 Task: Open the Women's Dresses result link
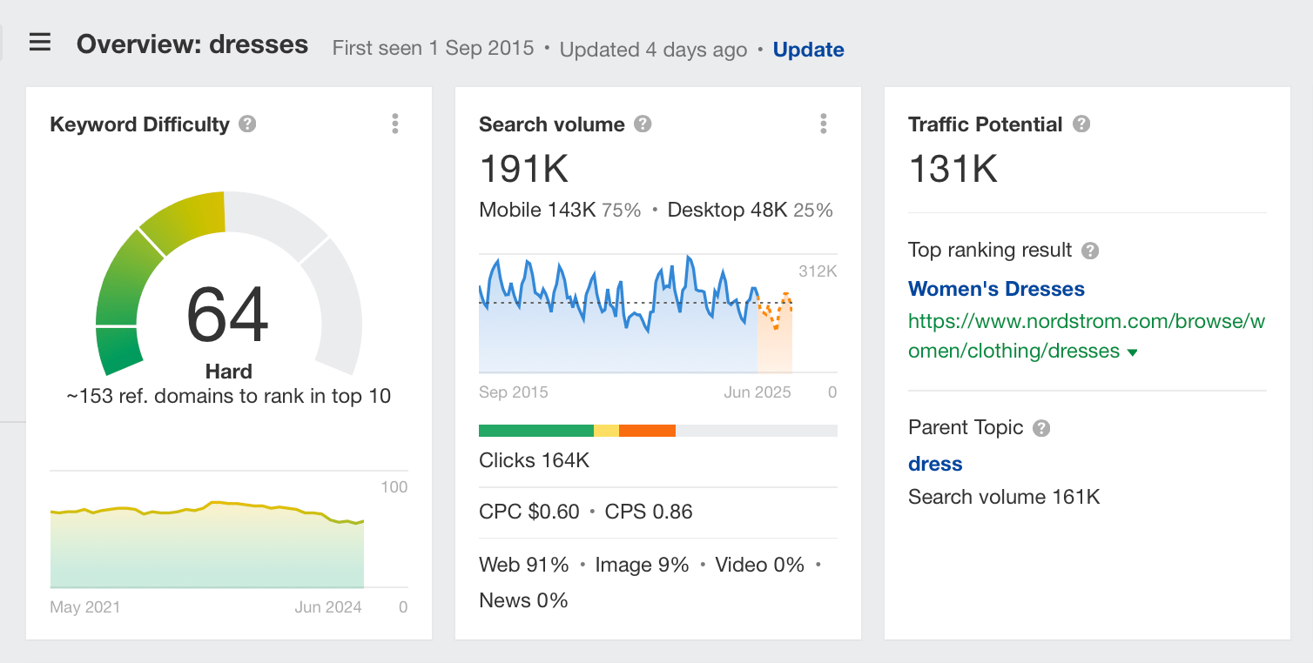(x=996, y=289)
